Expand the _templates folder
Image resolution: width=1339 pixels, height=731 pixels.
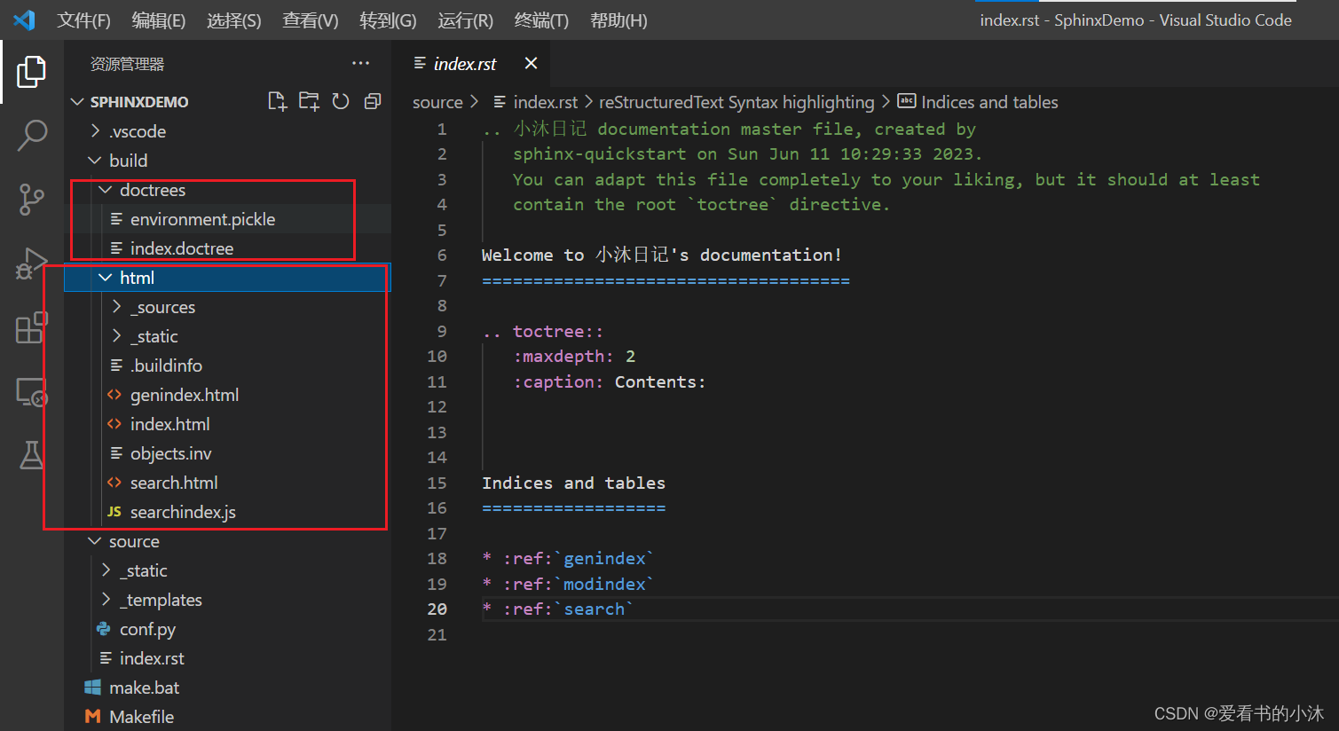[106, 600]
